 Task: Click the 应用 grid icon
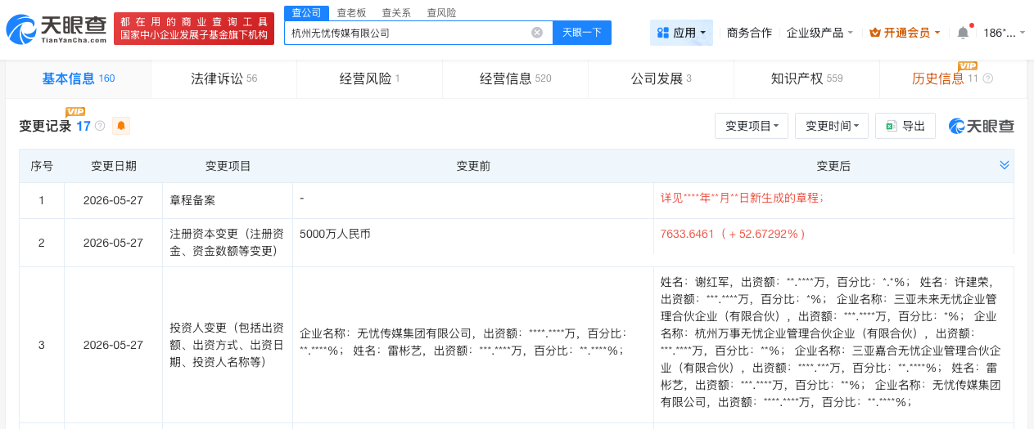point(663,33)
